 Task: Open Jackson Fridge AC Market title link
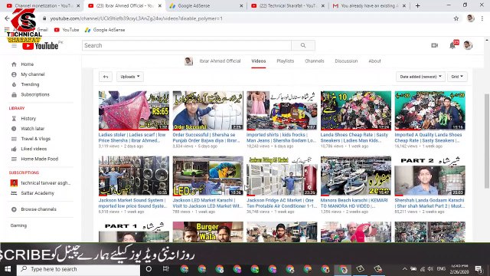[x=282, y=203]
